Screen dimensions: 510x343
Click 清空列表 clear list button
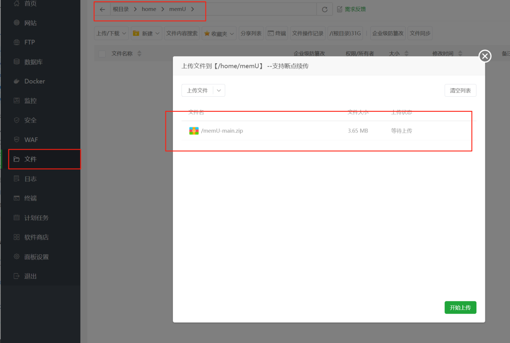(460, 91)
